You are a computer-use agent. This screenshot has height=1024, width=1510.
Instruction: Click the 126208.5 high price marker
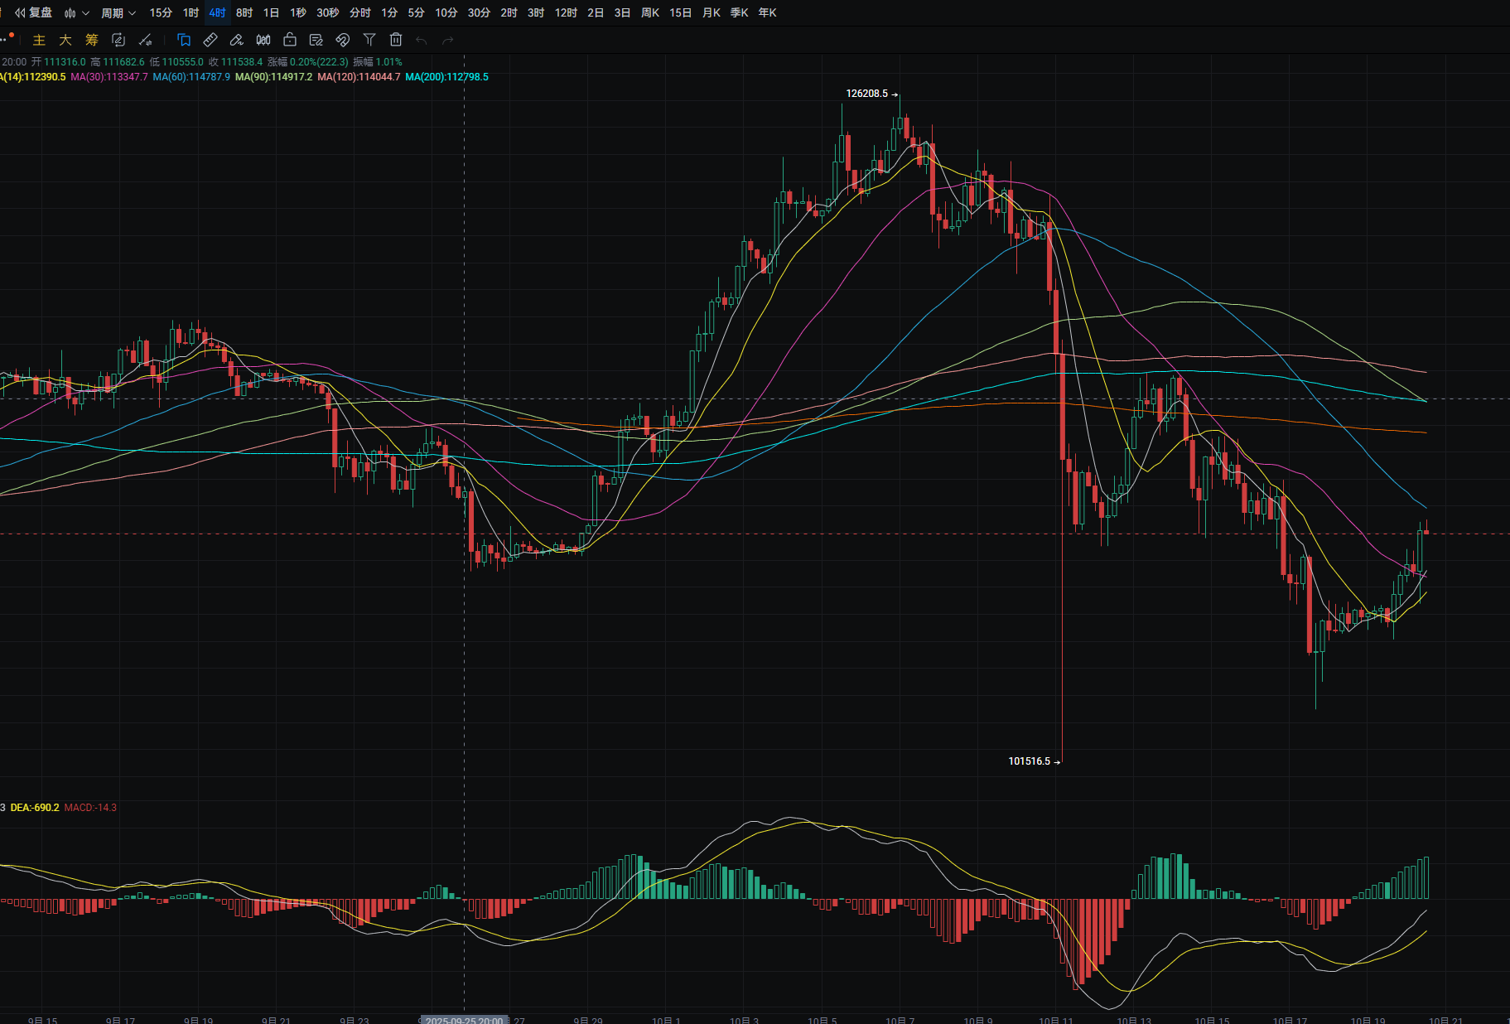click(x=866, y=94)
